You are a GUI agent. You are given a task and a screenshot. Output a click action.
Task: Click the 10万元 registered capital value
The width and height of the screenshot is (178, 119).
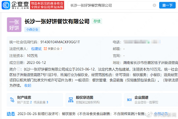32,56
